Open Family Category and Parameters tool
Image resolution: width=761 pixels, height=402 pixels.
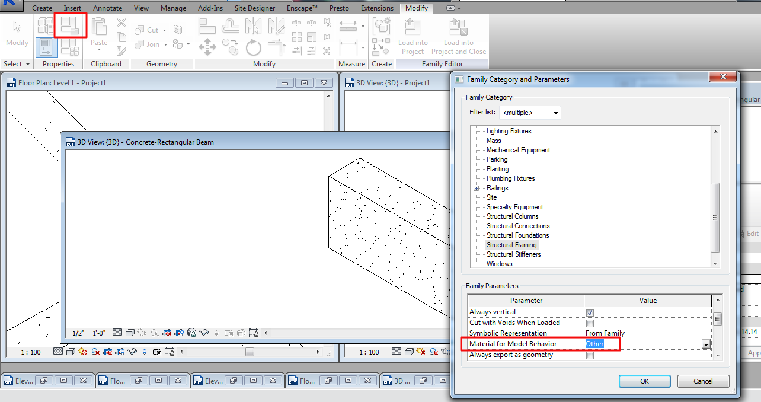[71, 25]
